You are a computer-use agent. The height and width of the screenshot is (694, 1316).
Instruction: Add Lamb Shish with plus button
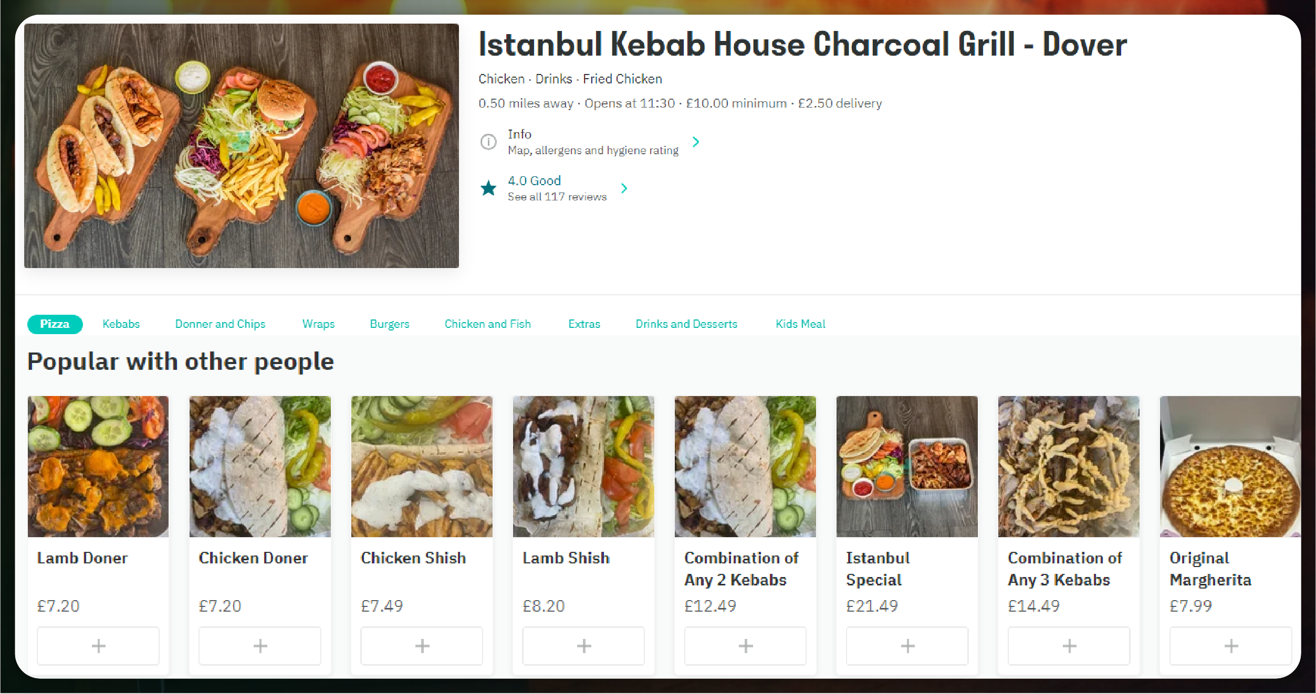583,646
